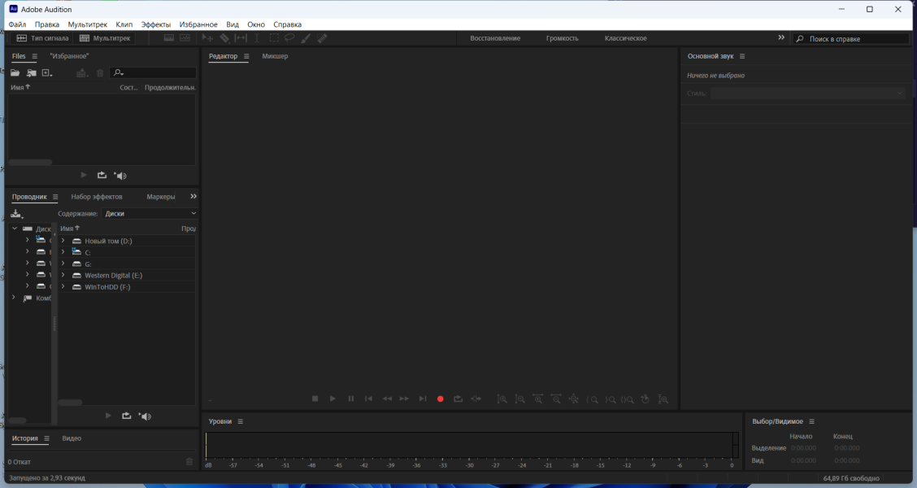Select the Lasso Selection tool
The width and height of the screenshot is (917, 488).
tap(289, 38)
